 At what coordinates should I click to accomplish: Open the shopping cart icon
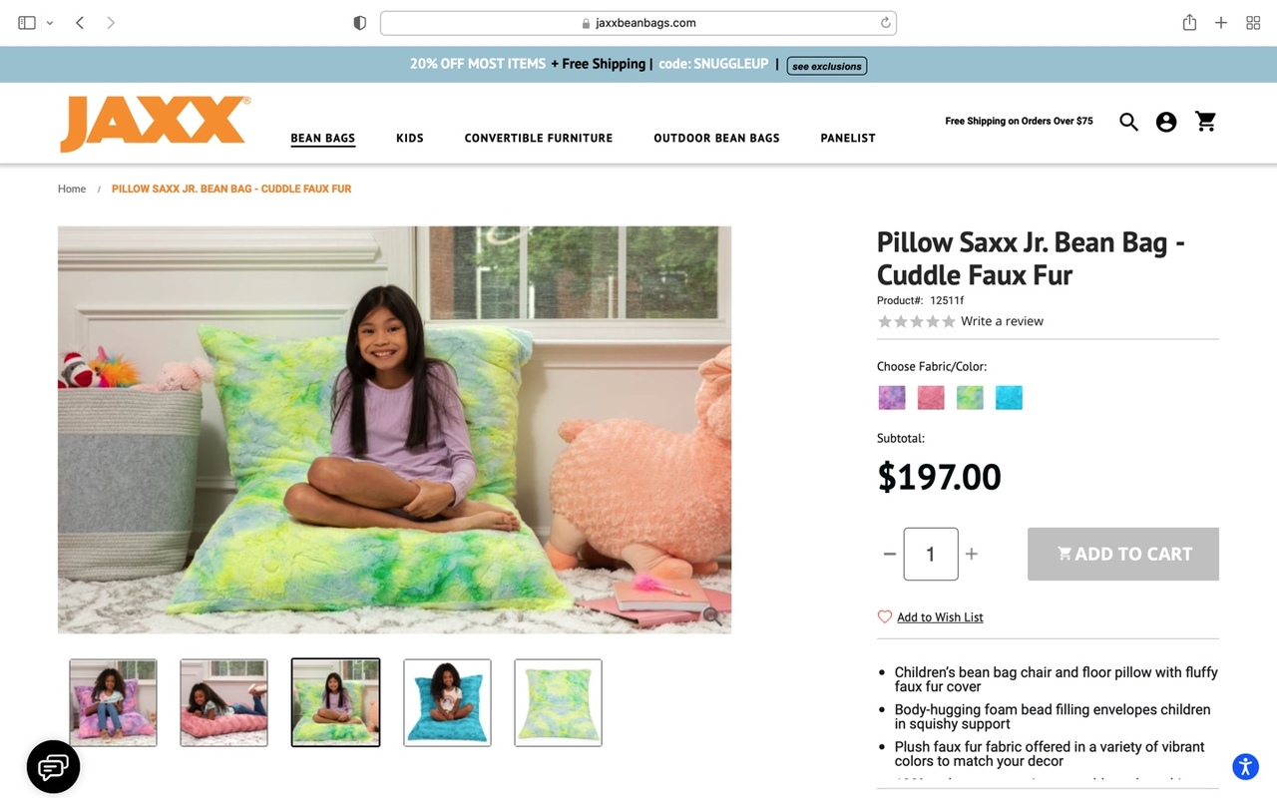[1206, 122]
